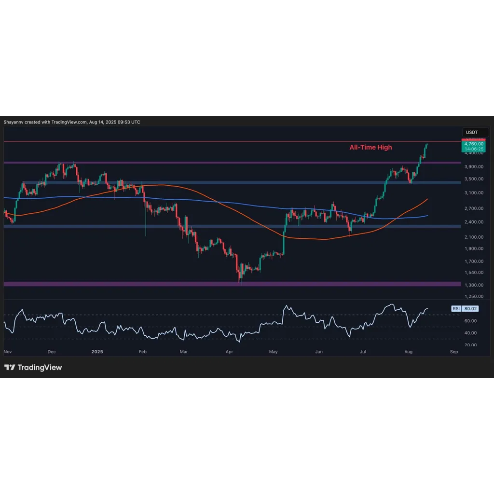Viewport: 494px width, 494px height.
Task: Click the Sep time axis label
Action: [x=454, y=352]
